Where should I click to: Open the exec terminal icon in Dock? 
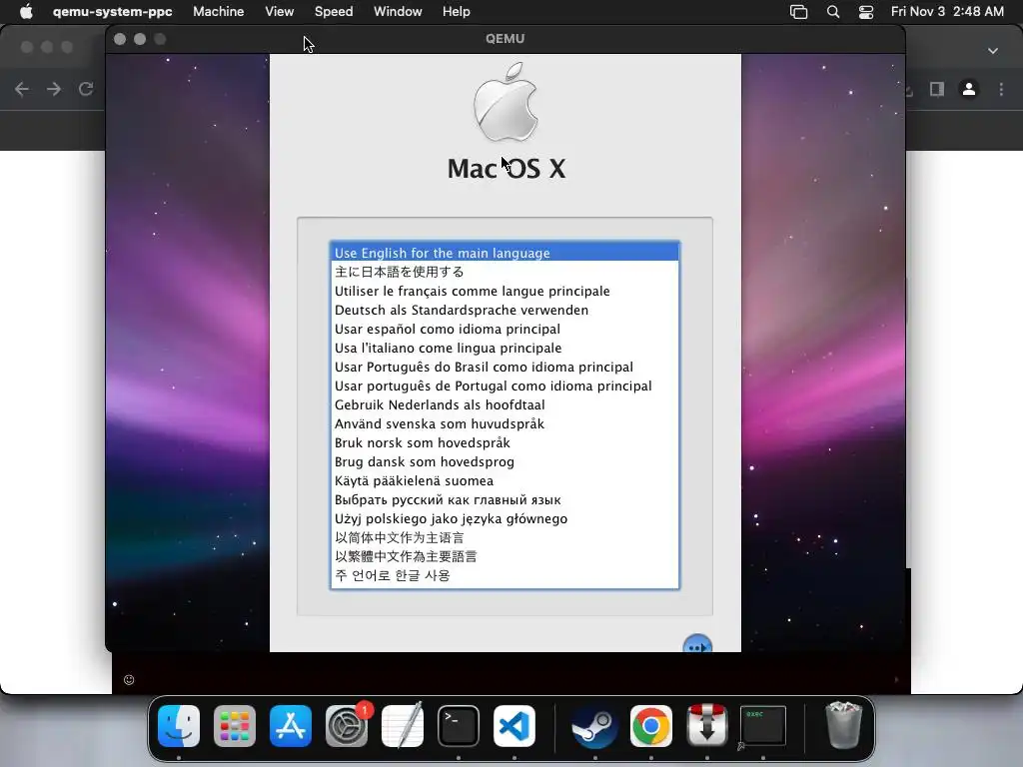click(762, 726)
